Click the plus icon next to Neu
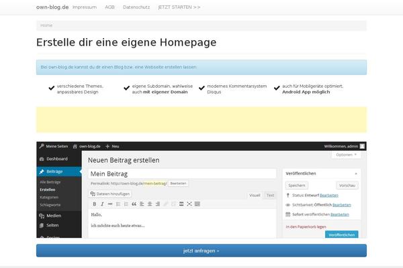This screenshot has width=403, height=268. [107, 147]
